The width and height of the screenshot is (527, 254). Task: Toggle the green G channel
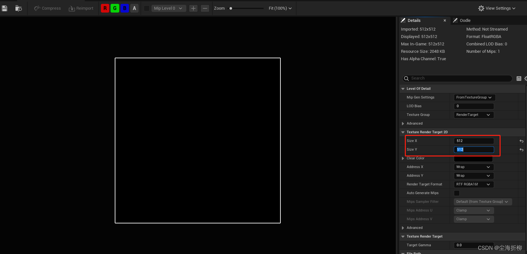(115, 8)
